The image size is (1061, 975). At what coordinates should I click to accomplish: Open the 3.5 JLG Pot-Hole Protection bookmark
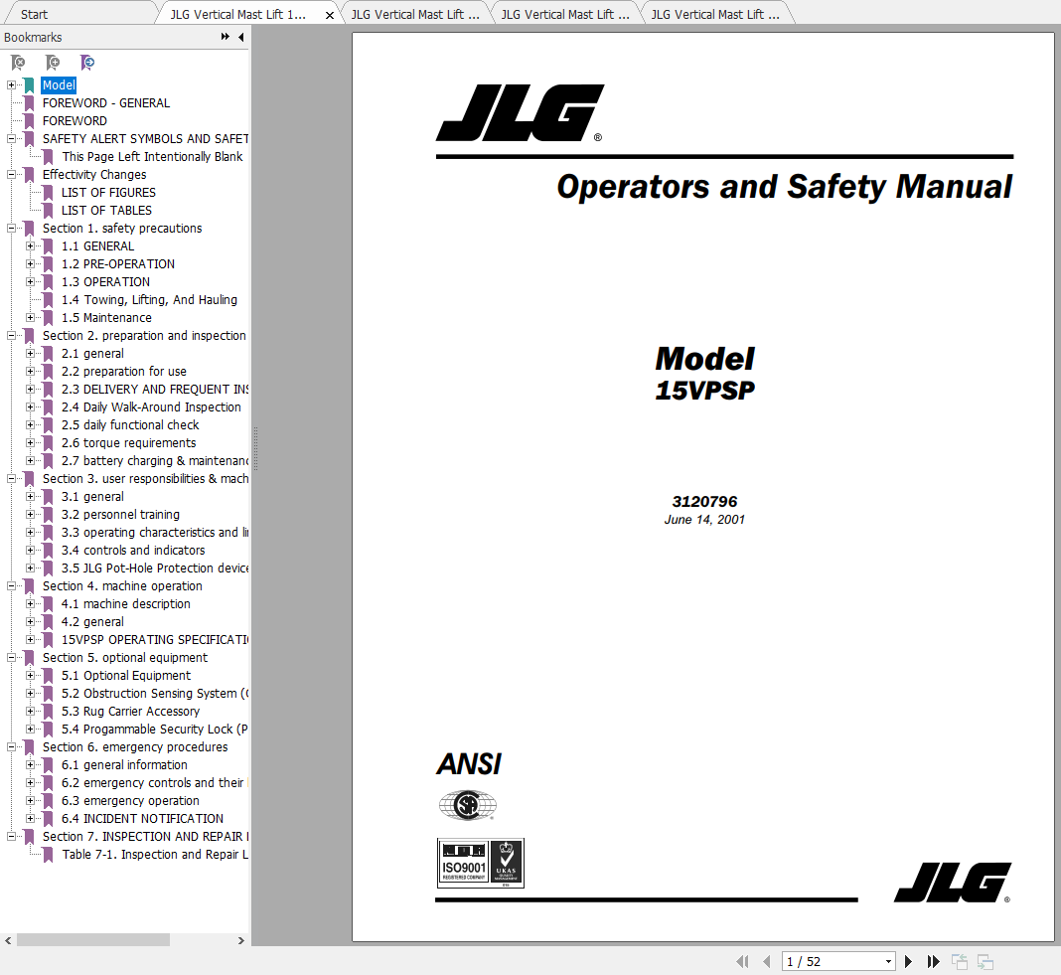(x=155, y=569)
